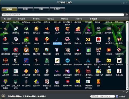Open the 几何战争2 icon
Image resolution: width=129 pixels, height=99 pixels.
click(99, 29)
